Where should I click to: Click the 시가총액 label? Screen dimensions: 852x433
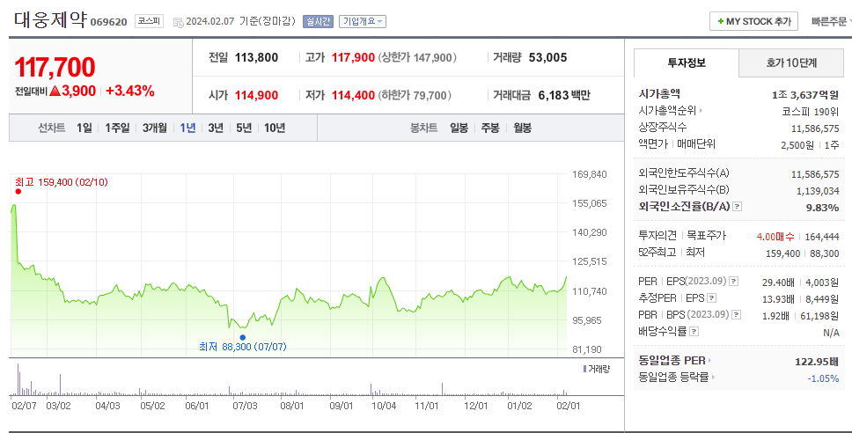pyautogui.click(x=659, y=94)
